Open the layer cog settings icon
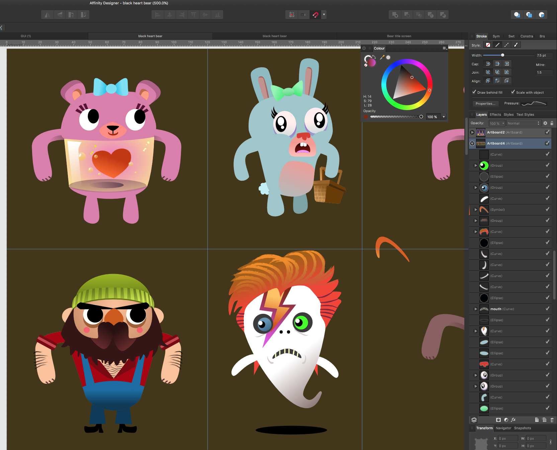This screenshot has width=557, height=450. point(545,123)
